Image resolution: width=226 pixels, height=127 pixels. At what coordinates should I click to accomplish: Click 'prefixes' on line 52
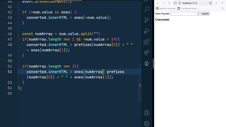115,72
